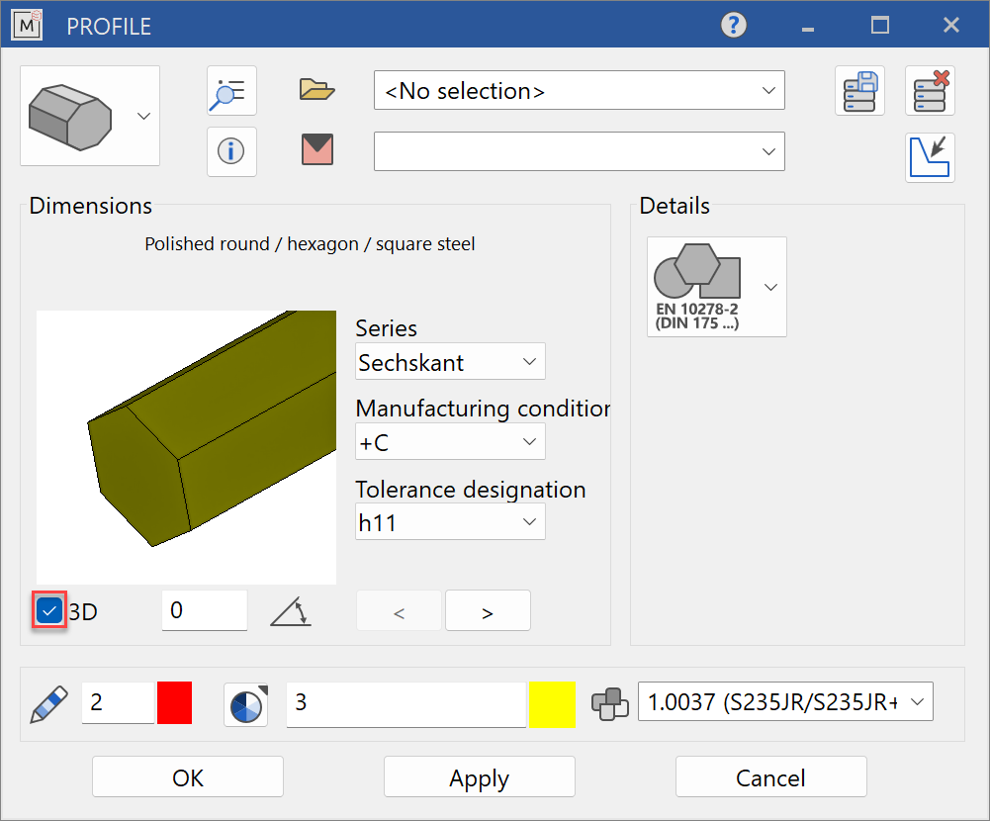The height and width of the screenshot is (821, 990).
Task: Click the 'Series' label
Action: tap(386, 328)
